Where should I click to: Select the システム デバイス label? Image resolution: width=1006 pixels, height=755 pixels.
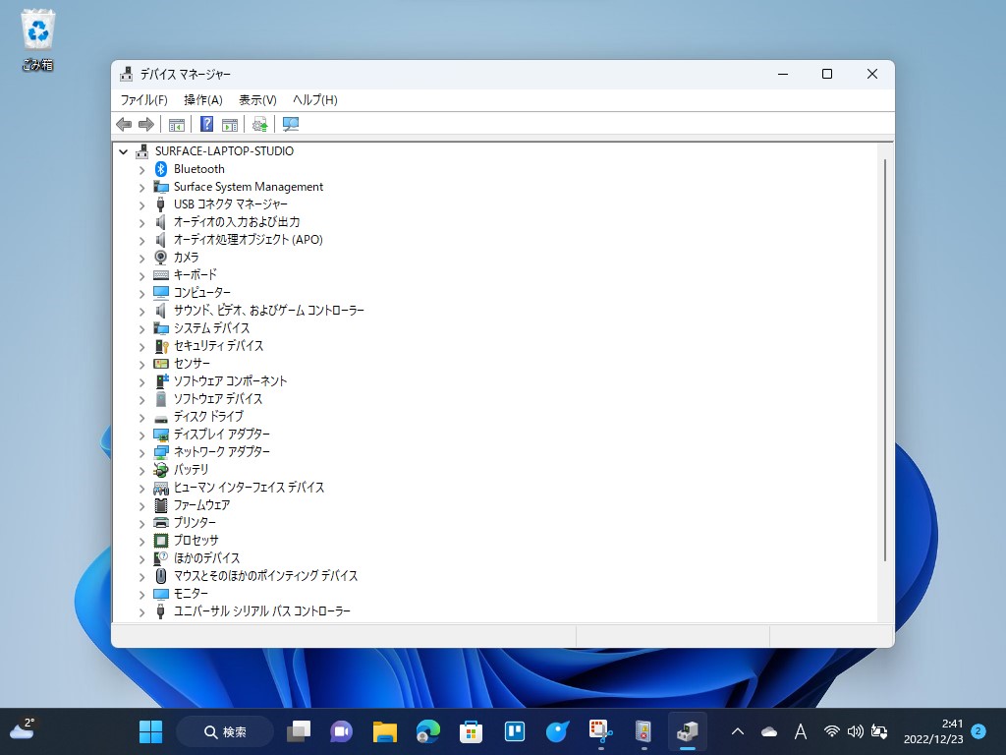click(x=212, y=328)
